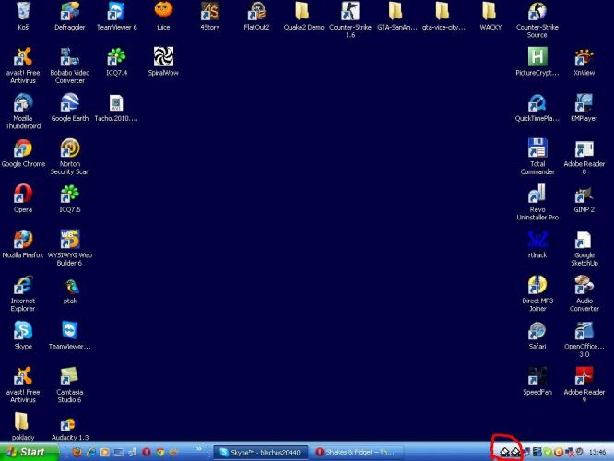Open the Start menu

click(x=29, y=452)
